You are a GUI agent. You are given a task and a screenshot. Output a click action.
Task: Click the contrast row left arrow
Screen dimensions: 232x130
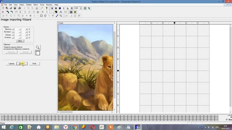pos(13,32)
